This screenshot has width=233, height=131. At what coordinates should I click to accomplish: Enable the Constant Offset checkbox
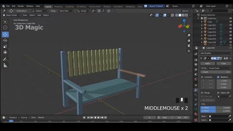tap(202, 77)
